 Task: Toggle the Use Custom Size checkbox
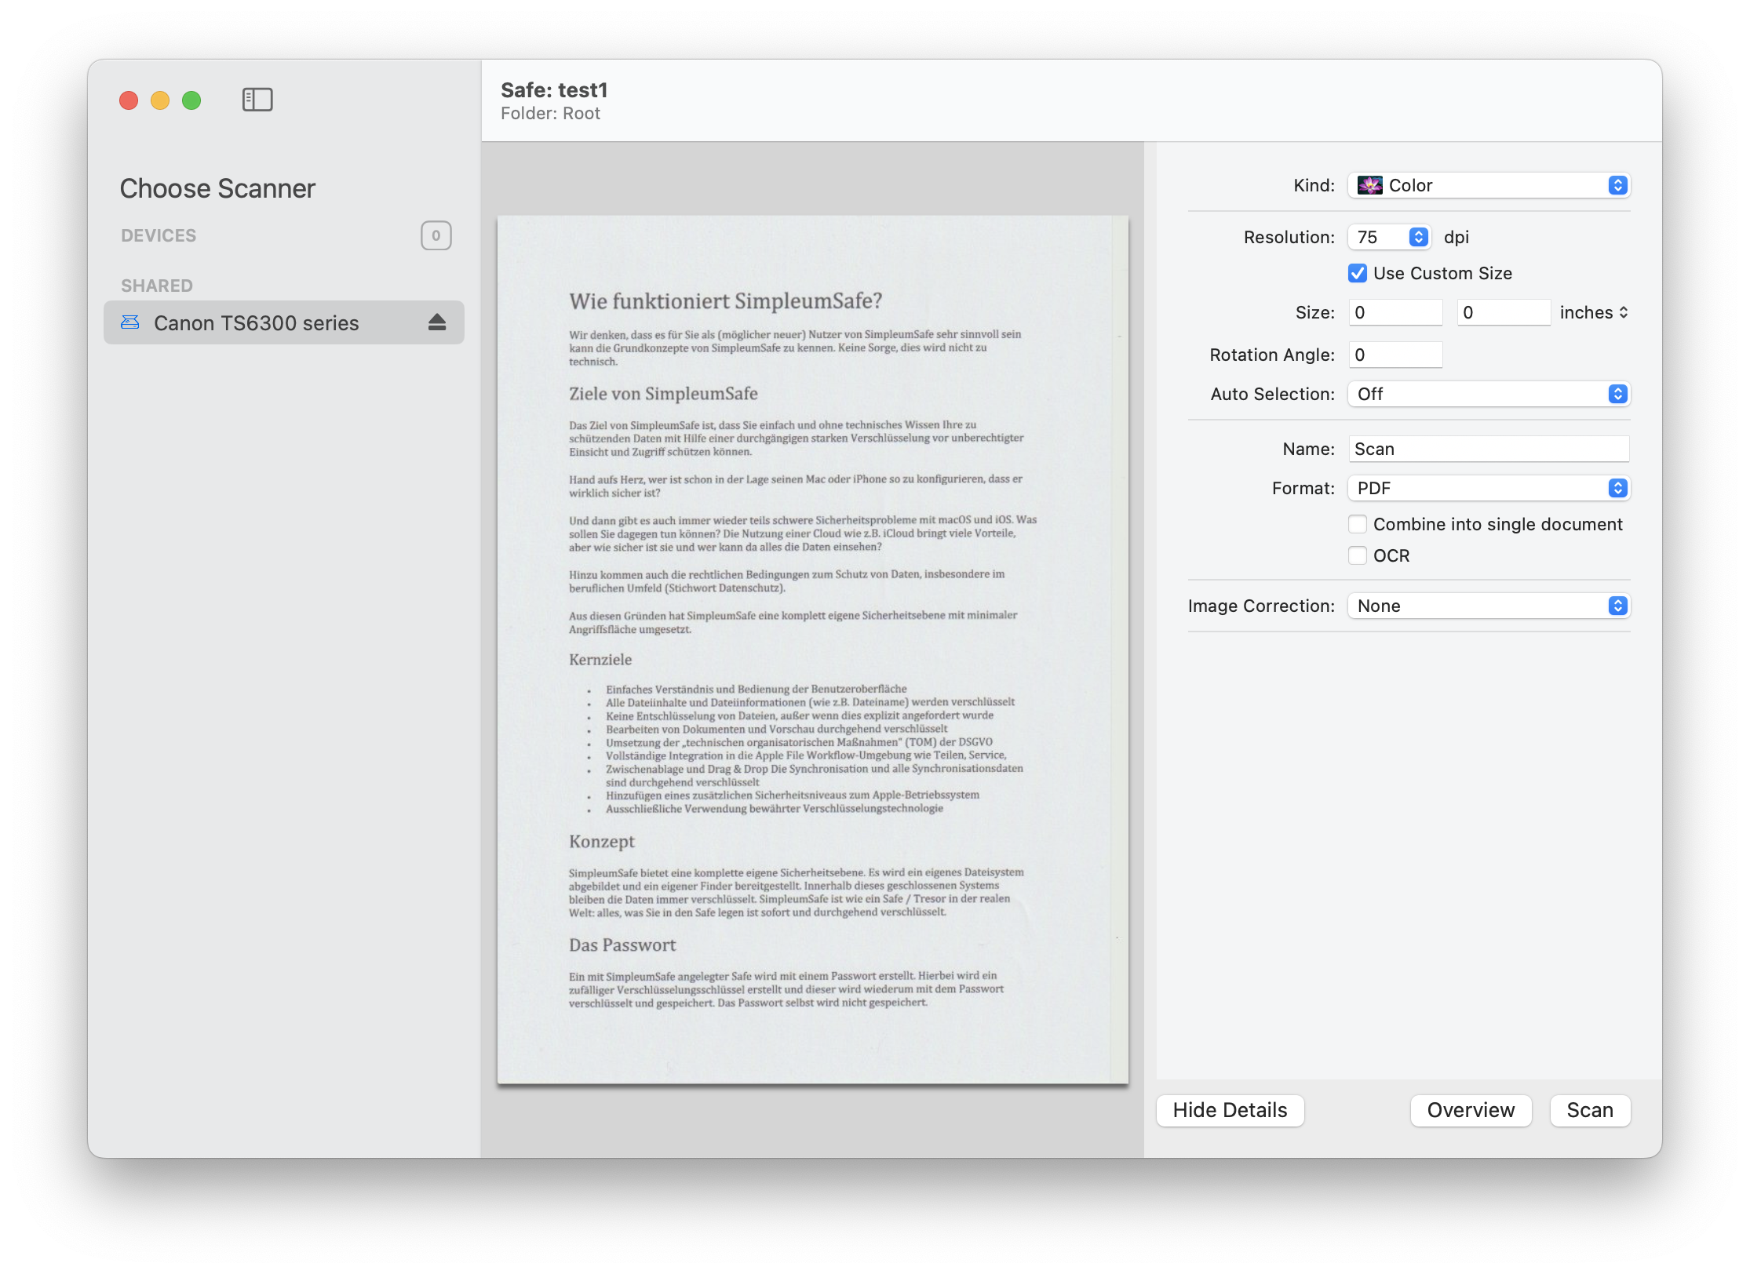click(1358, 273)
